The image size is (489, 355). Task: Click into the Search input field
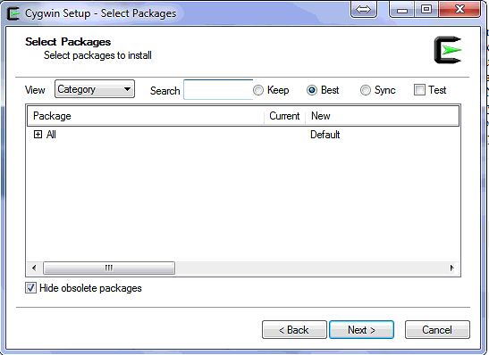(x=218, y=89)
